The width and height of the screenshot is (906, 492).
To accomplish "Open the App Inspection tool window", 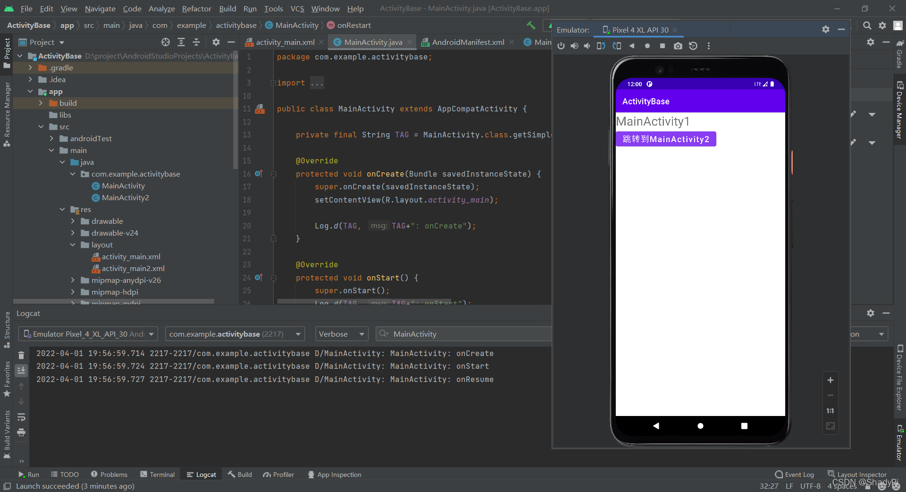I will point(334,475).
